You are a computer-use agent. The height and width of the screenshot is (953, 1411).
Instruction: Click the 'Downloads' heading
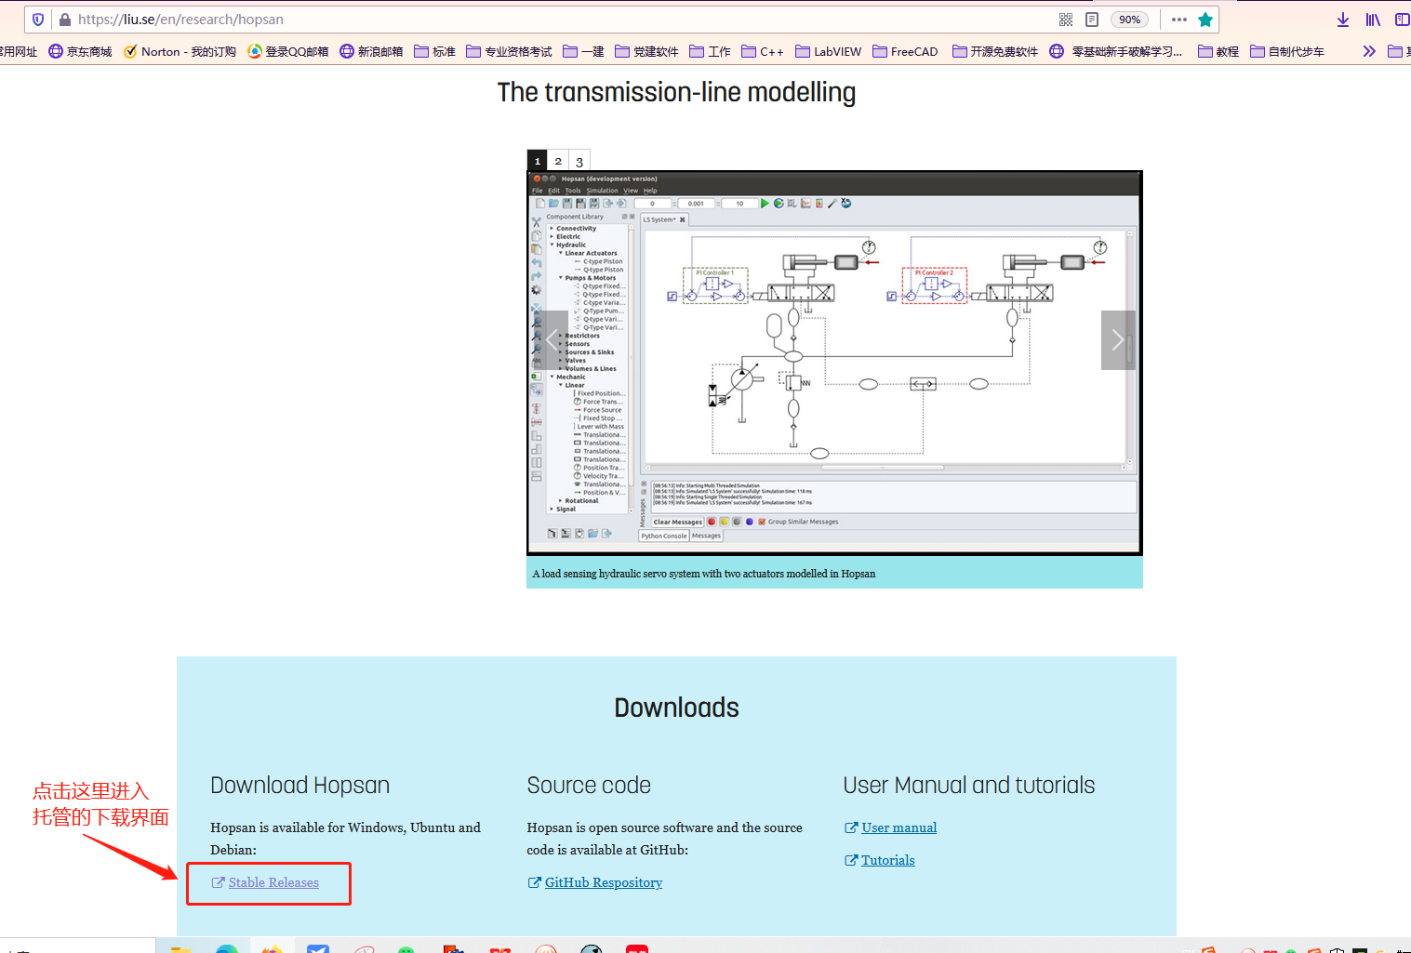click(x=676, y=708)
